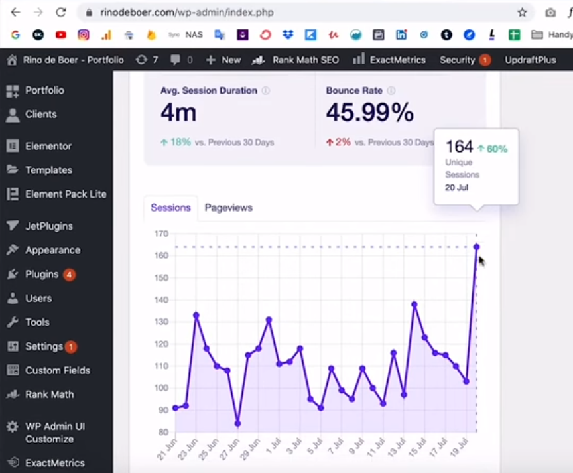Open the Rank Math SEO admin bar menu
The image size is (573, 473).
point(296,60)
